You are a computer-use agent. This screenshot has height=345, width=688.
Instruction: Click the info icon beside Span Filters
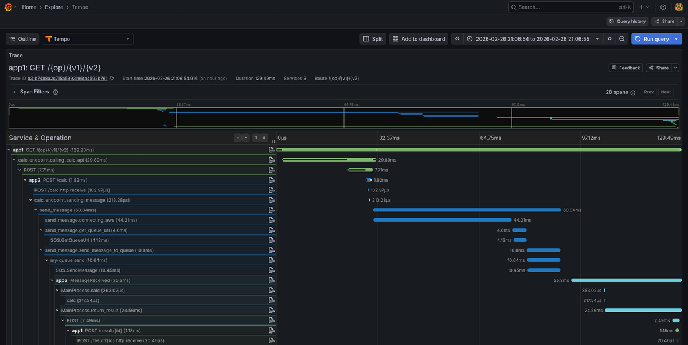coord(56,92)
